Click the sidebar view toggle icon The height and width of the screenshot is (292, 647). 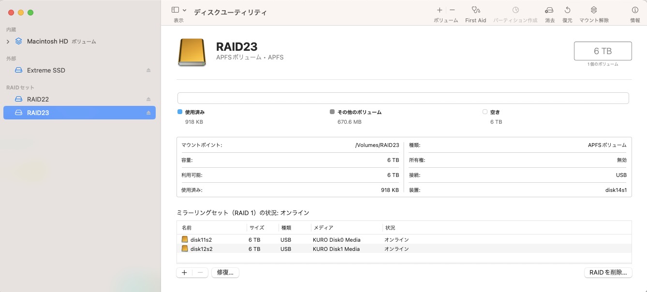pos(175,9)
